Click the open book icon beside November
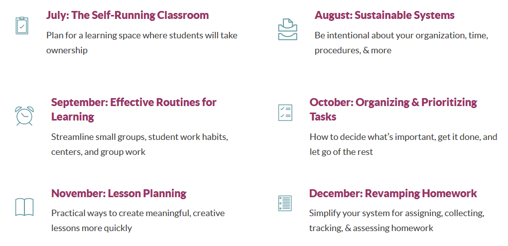 [24, 207]
